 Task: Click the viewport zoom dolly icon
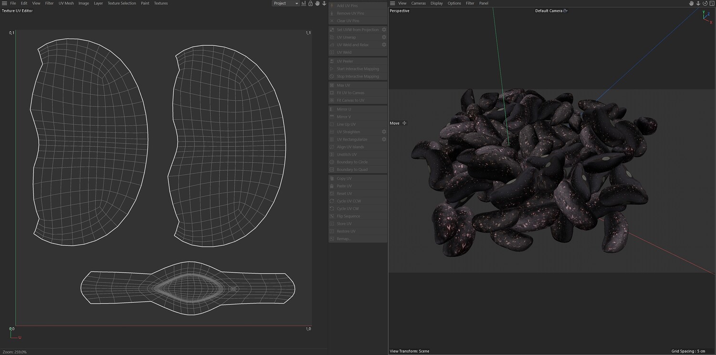(697, 3)
